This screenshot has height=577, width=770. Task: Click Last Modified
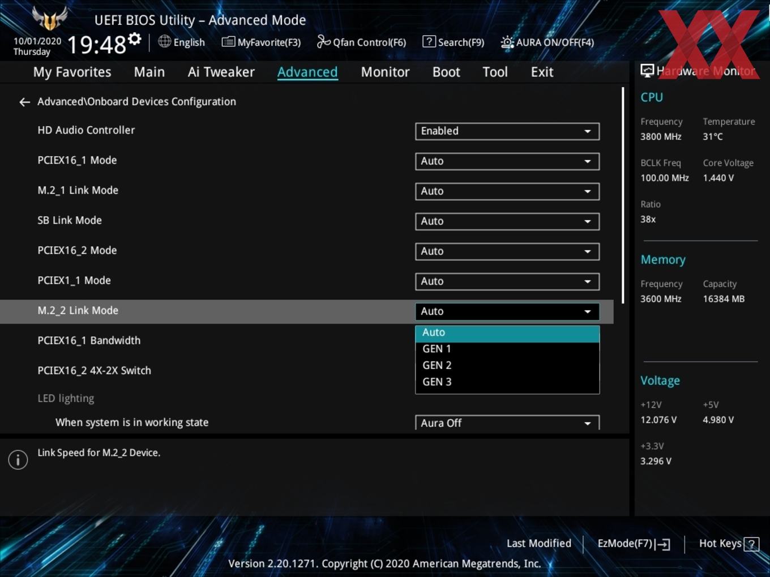tap(538, 544)
